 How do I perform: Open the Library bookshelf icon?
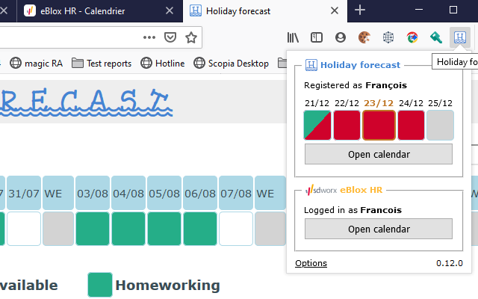pos(293,37)
